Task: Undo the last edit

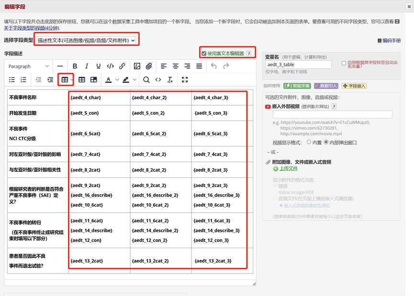Action: [x=214, y=66]
